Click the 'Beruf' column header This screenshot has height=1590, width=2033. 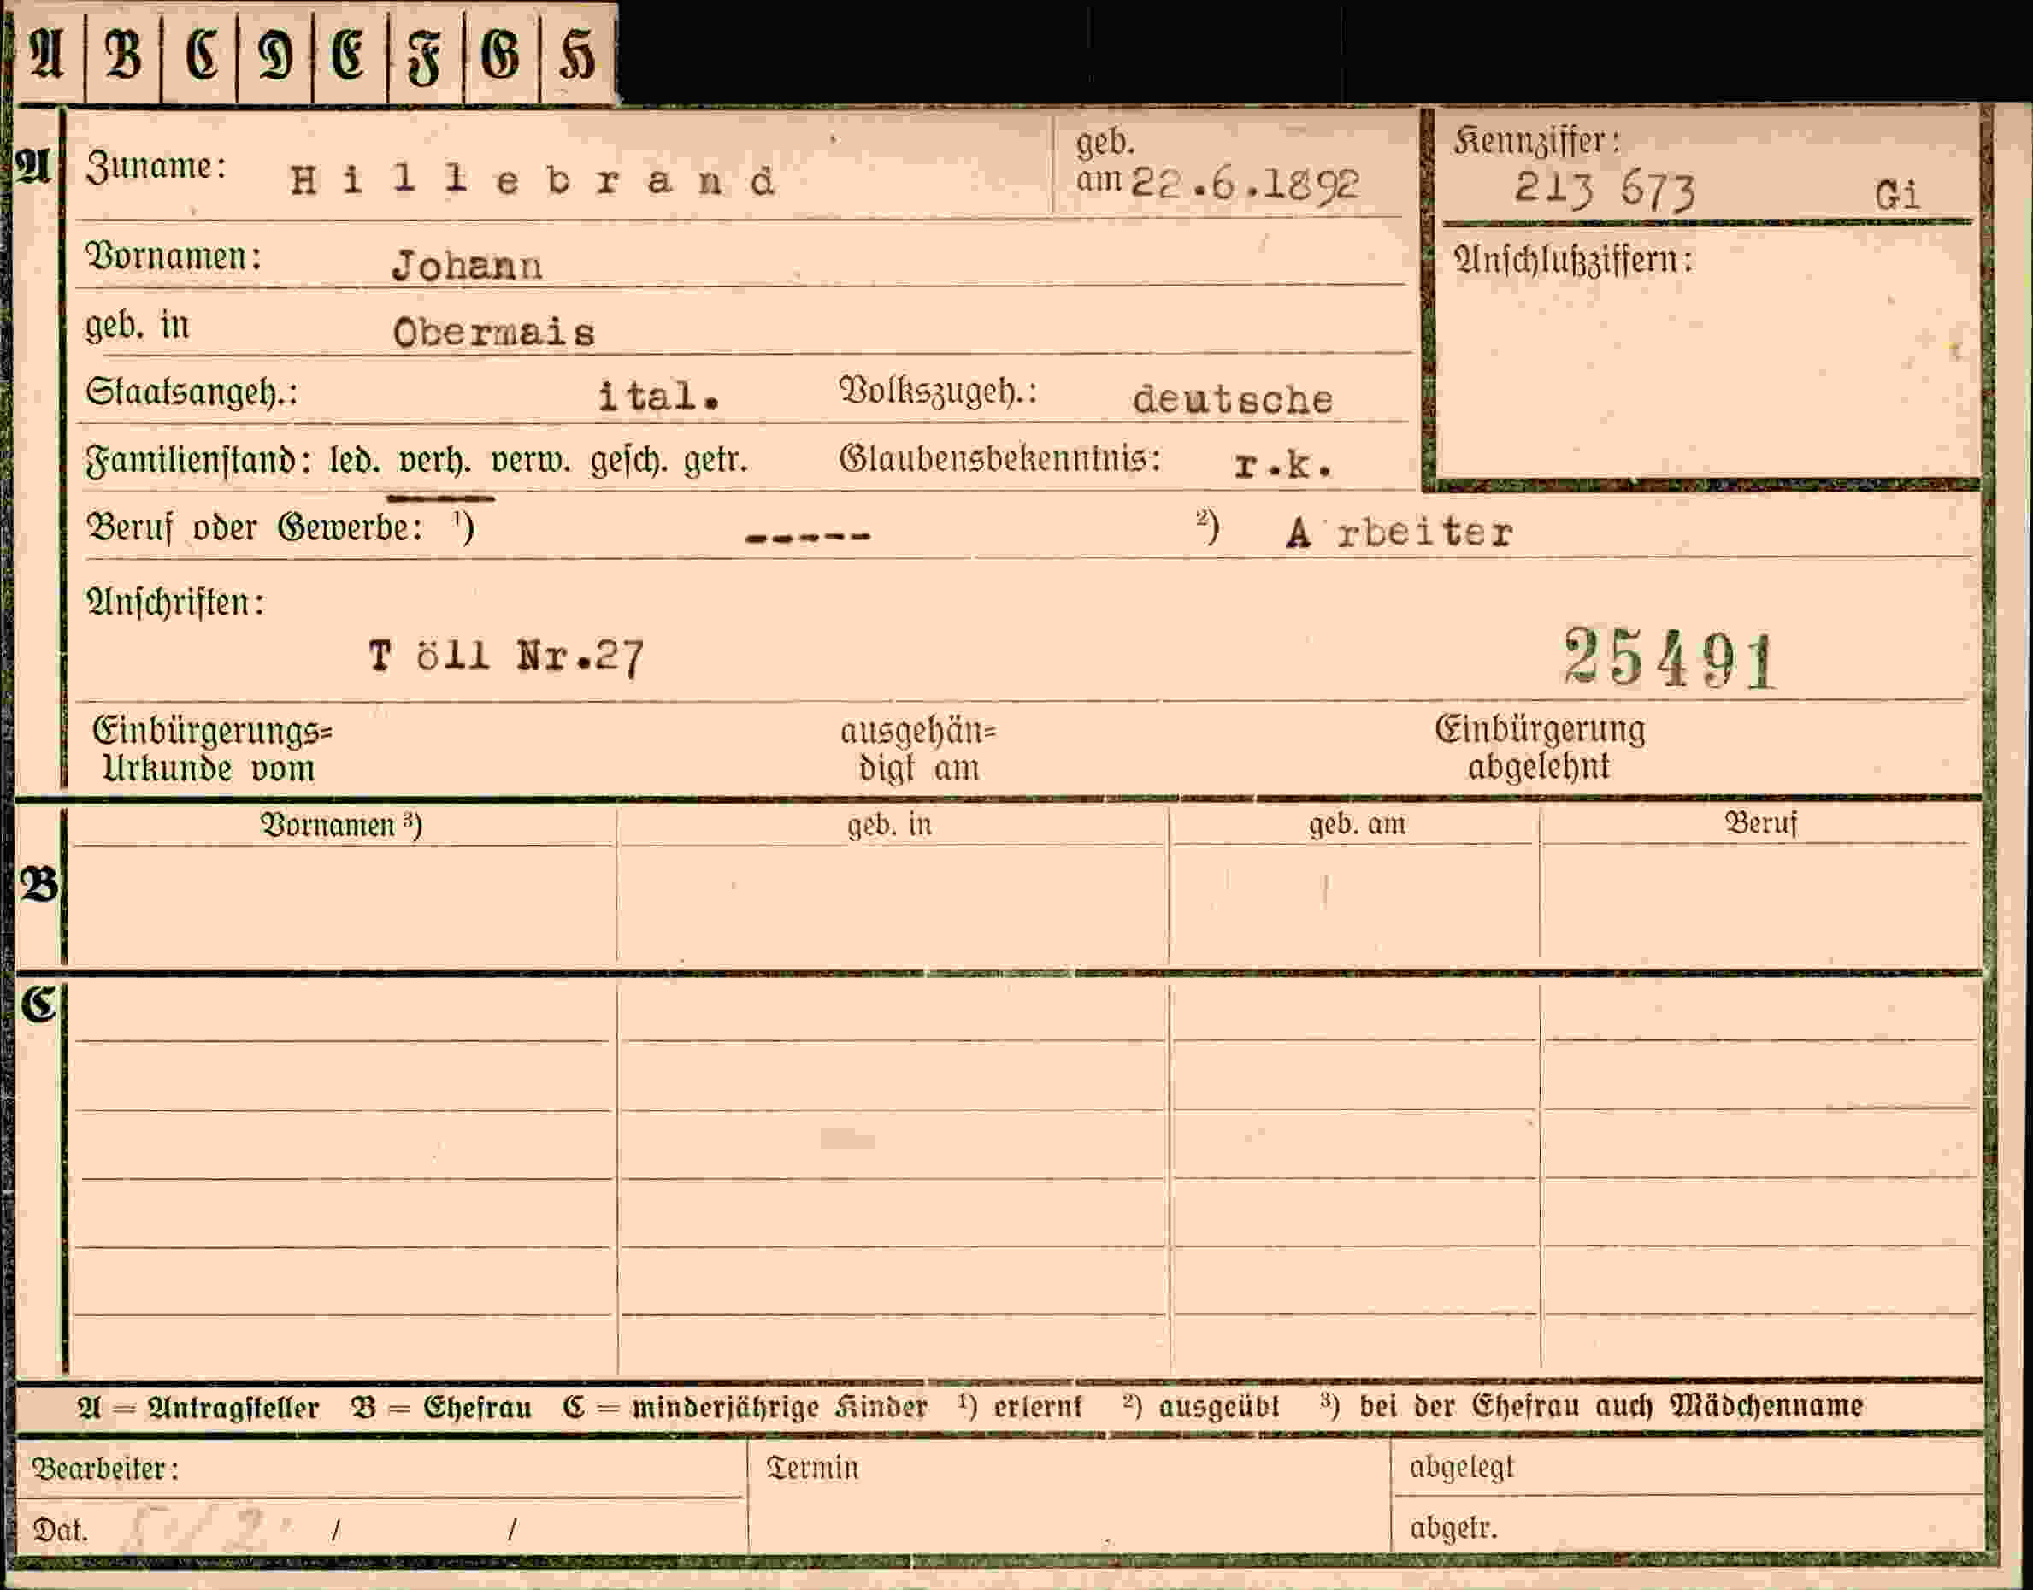click(1760, 823)
